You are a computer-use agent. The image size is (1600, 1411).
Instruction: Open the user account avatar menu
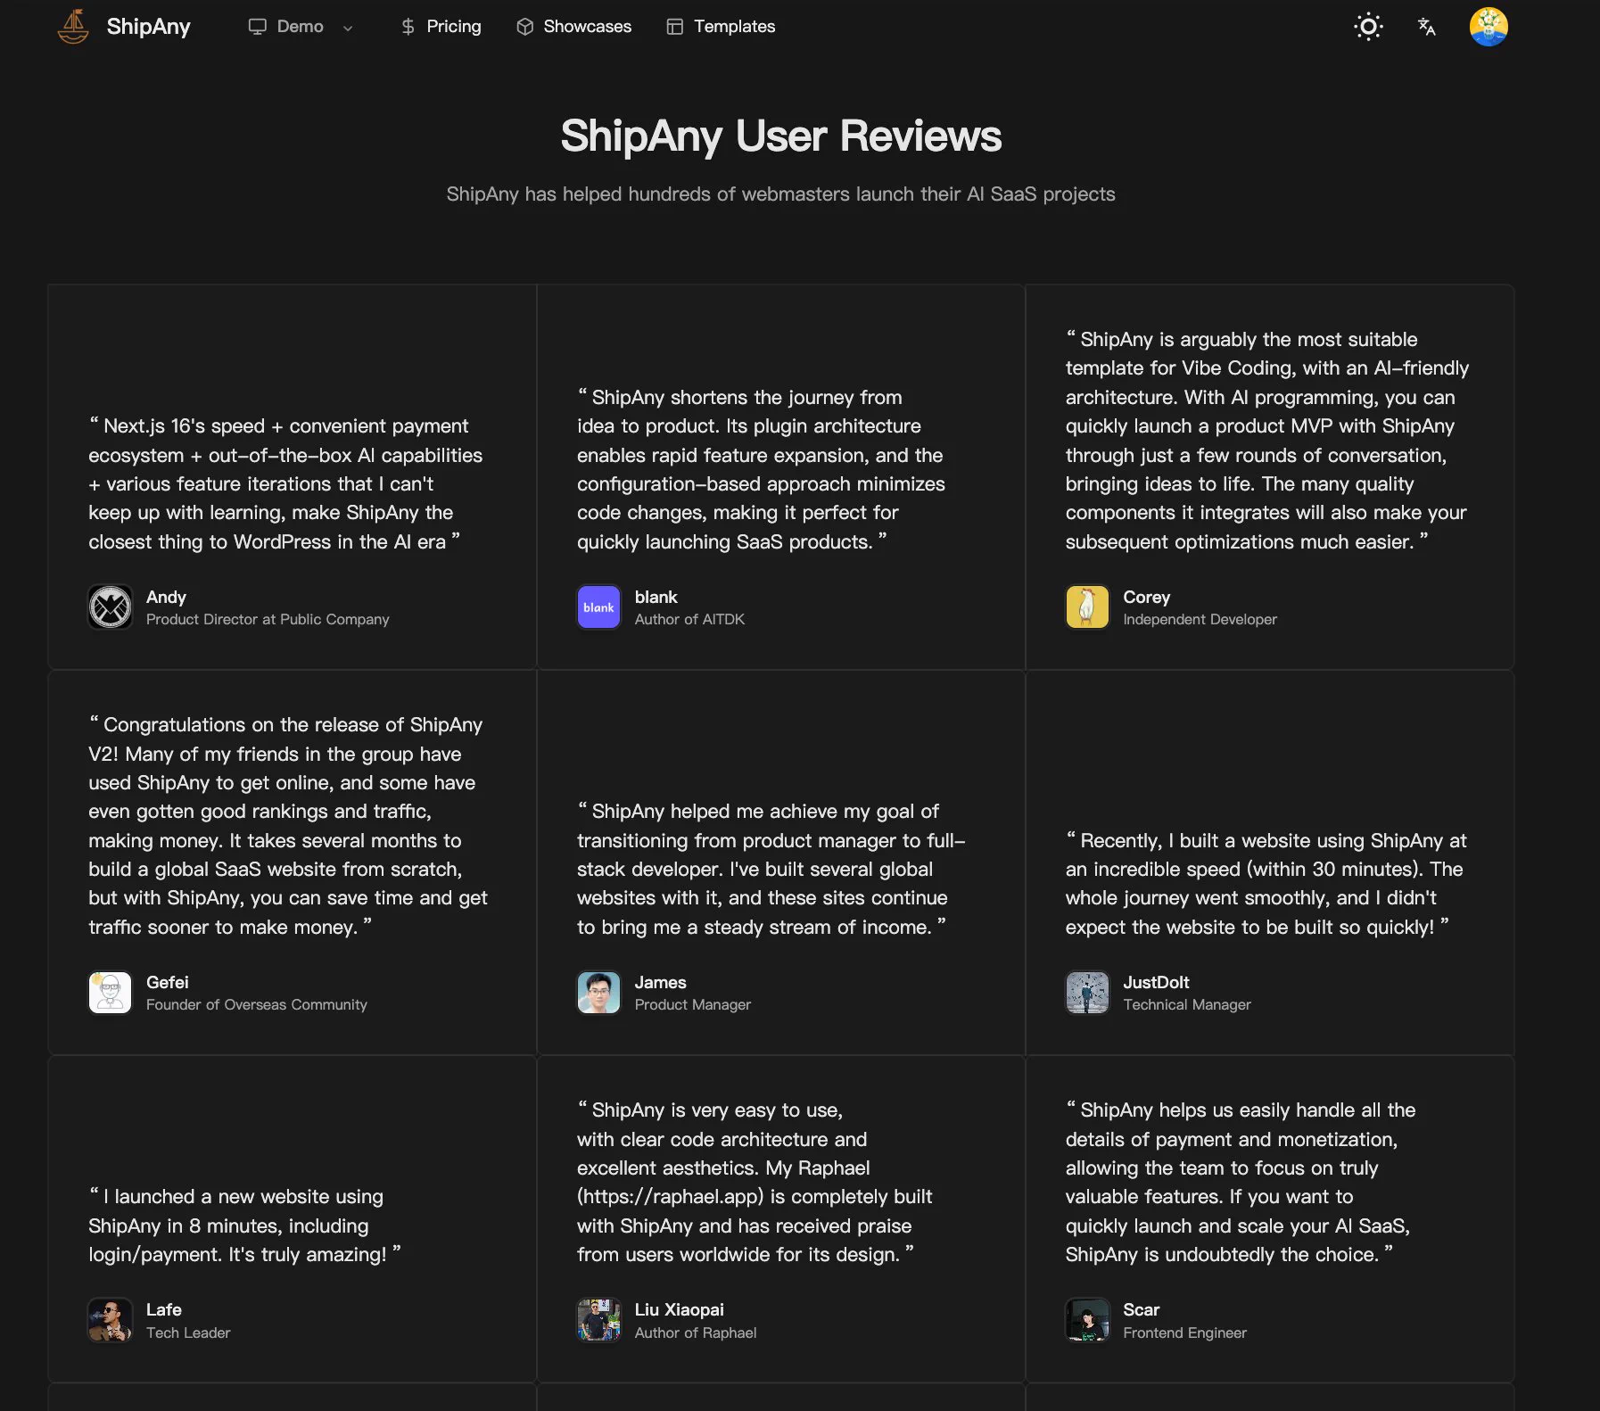pyautogui.click(x=1489, y=27)
